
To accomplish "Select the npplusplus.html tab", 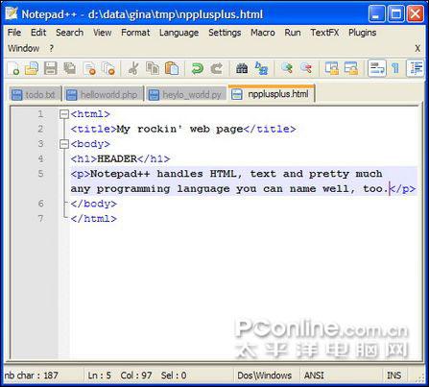I will point(272,93).
